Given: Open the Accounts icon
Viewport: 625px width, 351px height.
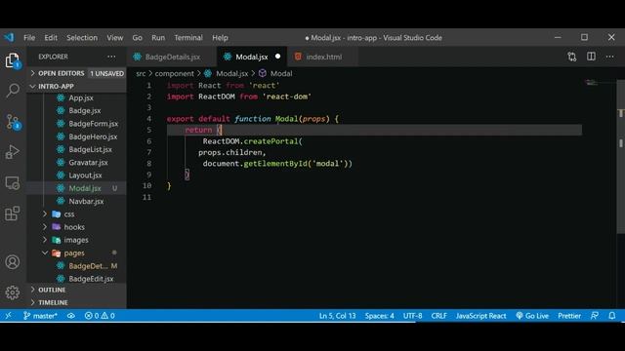Looking at the screenshot, I should pos(13,262).
